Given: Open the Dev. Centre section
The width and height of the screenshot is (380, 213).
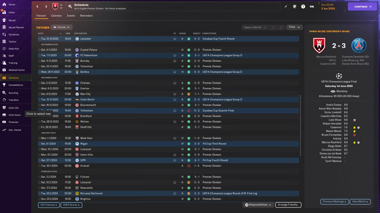Looking at the screenshot, I should click(15, 130).
